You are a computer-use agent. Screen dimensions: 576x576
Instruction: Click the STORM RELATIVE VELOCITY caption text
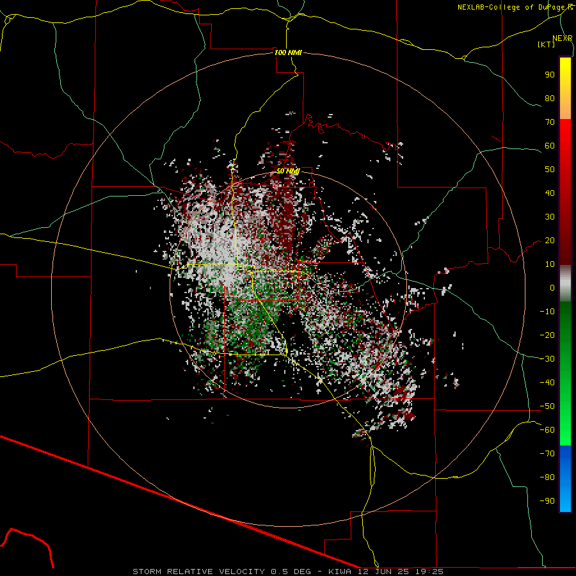click(x=198, y=572)
